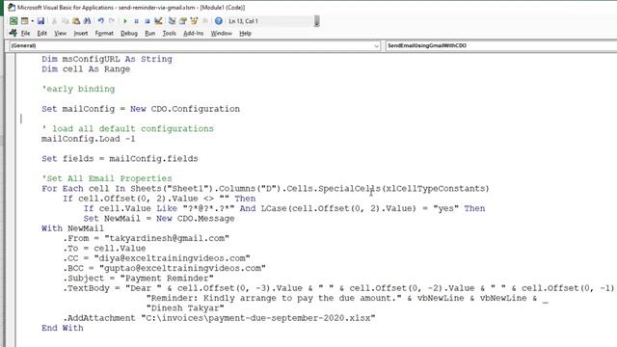Click the Break pause icon
The width and height of the screenshot is (617, 347).
point(136,21)
